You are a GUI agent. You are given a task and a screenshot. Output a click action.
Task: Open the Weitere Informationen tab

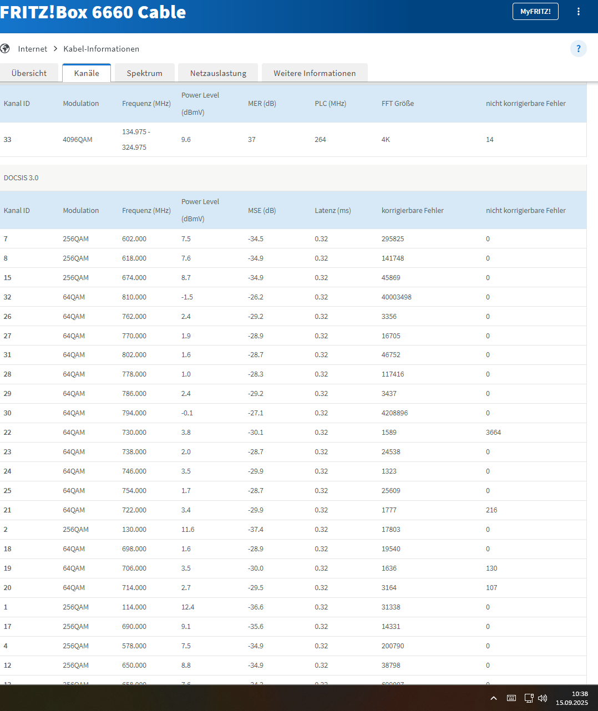pos(315,73)
